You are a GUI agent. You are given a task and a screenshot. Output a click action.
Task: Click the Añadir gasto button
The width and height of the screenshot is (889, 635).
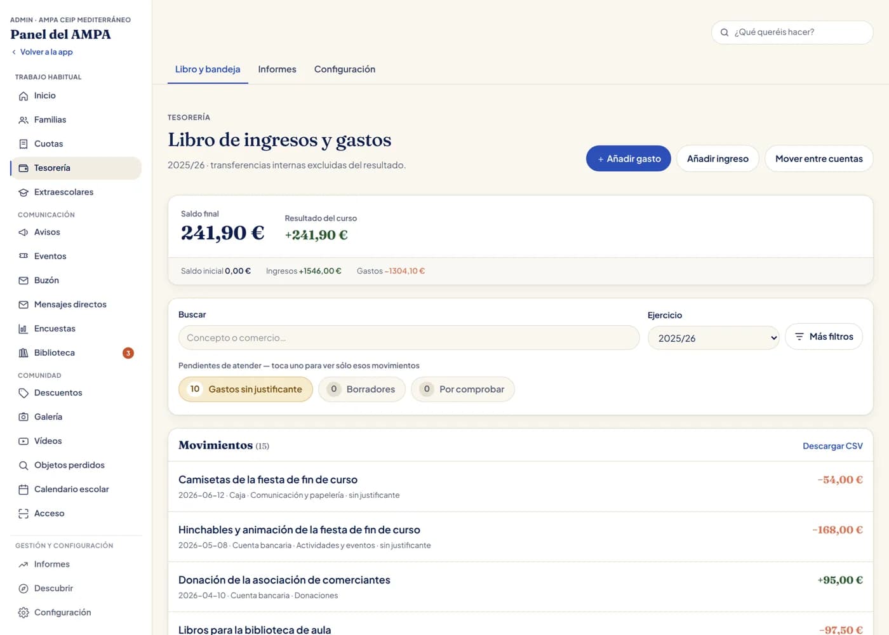pyautogui.click(x=629, y=159)
